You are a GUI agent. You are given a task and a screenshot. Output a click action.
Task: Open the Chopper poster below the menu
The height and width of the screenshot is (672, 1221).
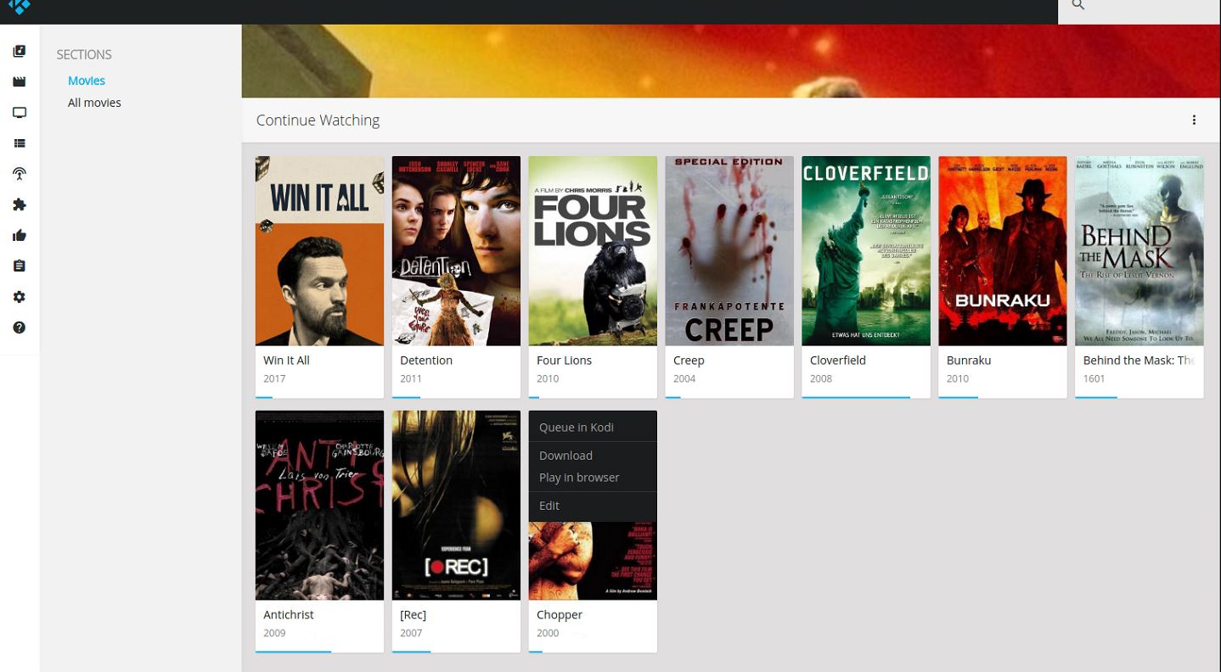click(x=593, y=562)
